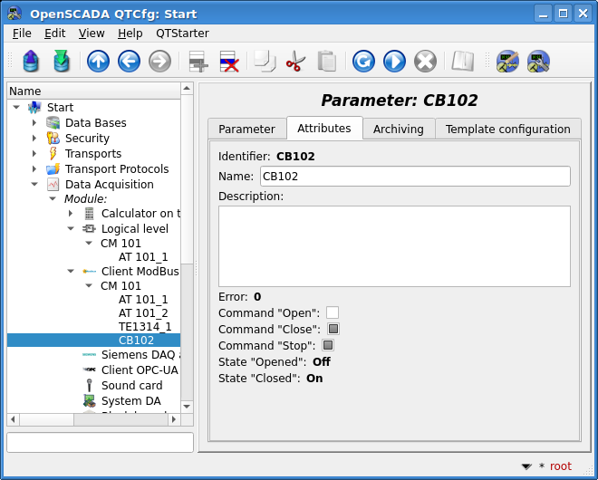Launch the QTStarter configurator icon with wrench
The width and height of the screenshot is (598, 480).
click(538, 61)
